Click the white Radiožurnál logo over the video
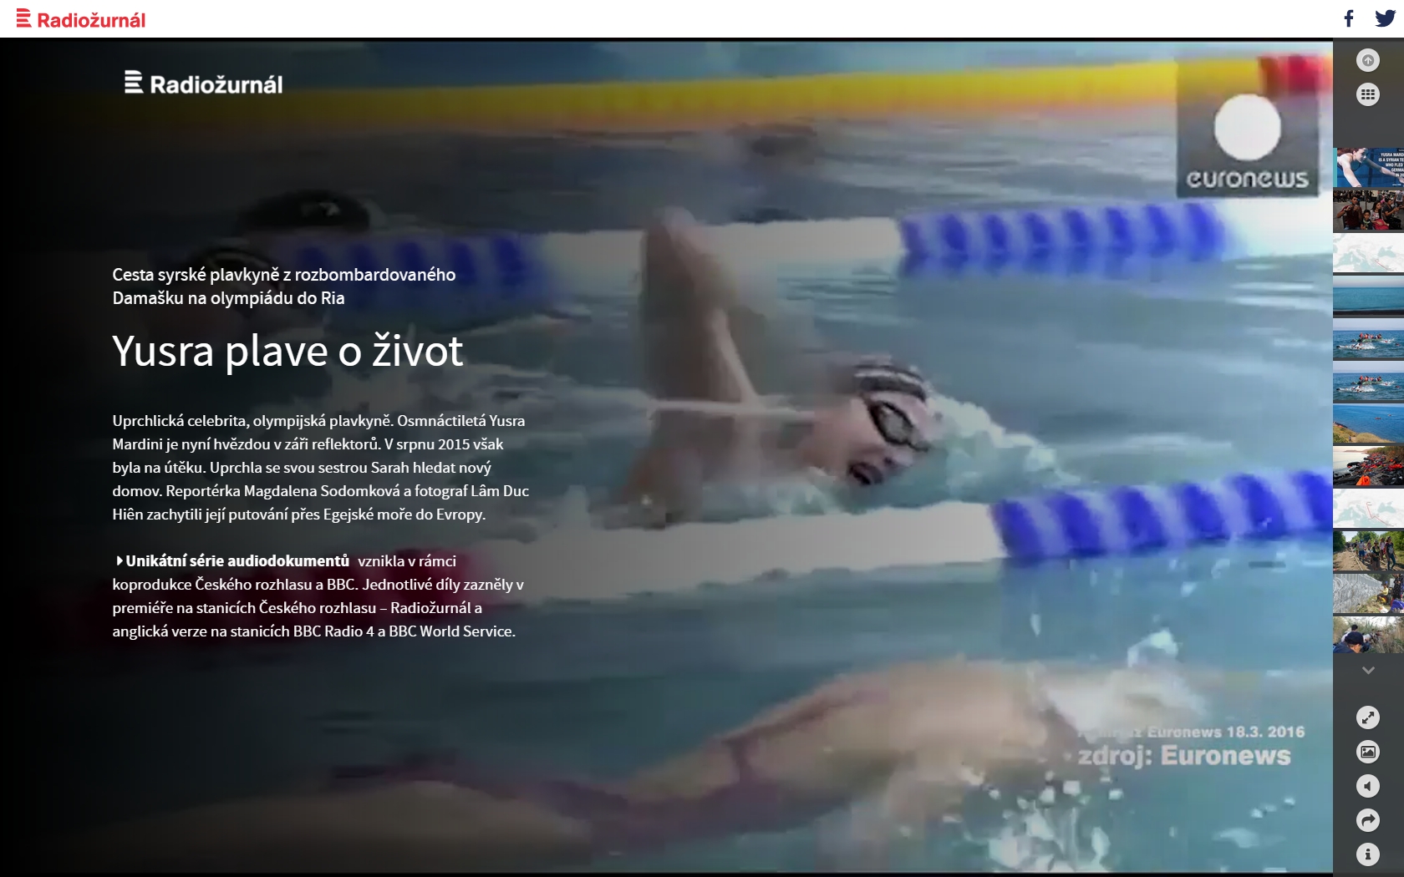The image size is (1404, 877). (203, 83)
